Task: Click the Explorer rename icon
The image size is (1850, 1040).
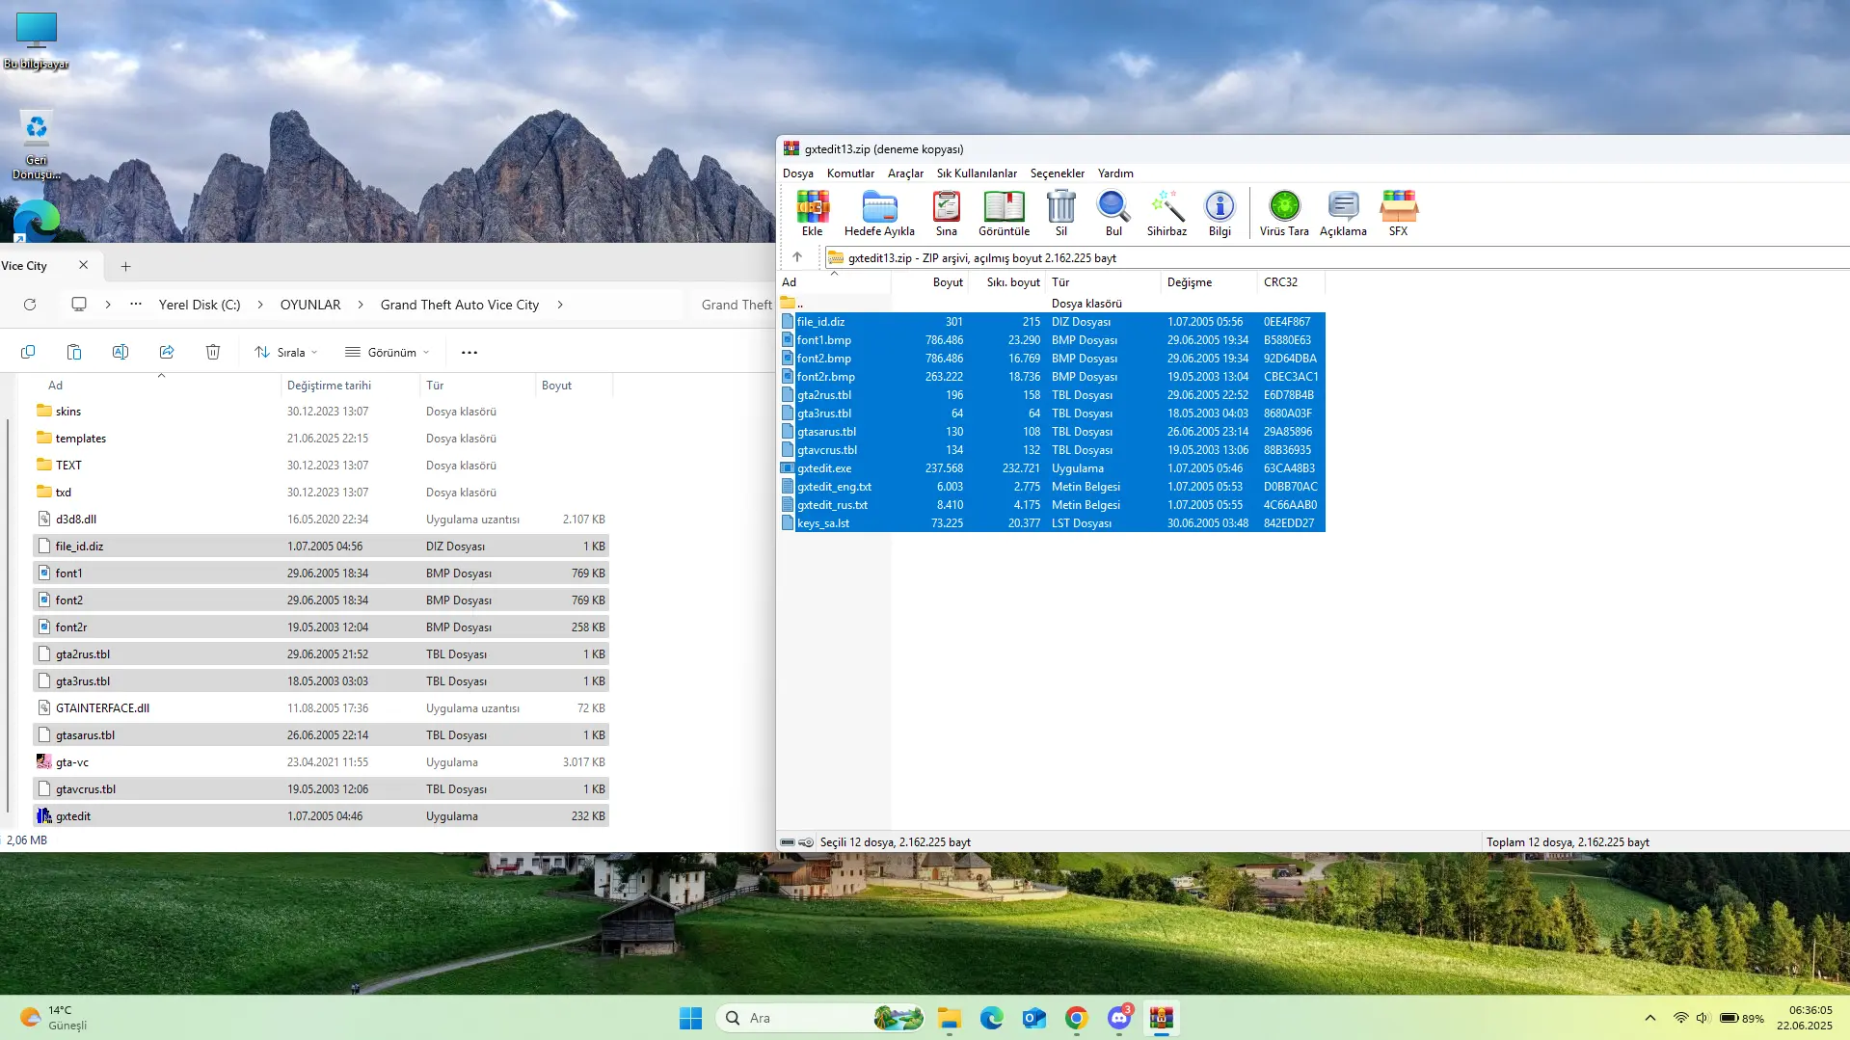Action: click(x=121, y=352)
